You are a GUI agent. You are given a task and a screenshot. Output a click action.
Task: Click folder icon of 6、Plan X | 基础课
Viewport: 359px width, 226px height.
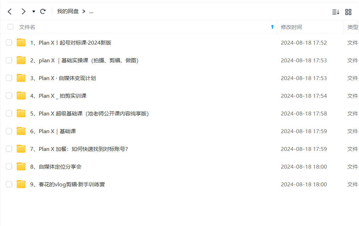(21, 131)
